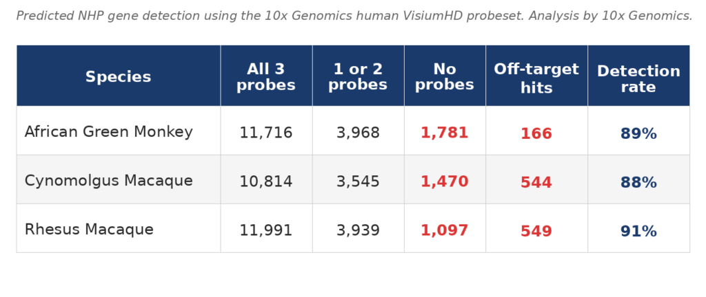
Task: Select the 11,716 cell value
Action: [266, 133]
